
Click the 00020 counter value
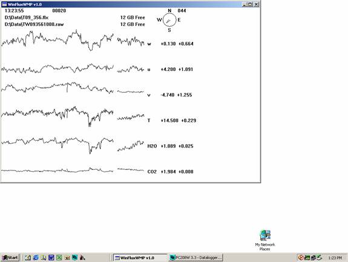pyautogui.click(x=59, y=11)
